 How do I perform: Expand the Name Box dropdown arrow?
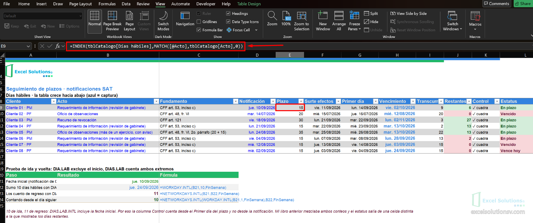[28, 46]
